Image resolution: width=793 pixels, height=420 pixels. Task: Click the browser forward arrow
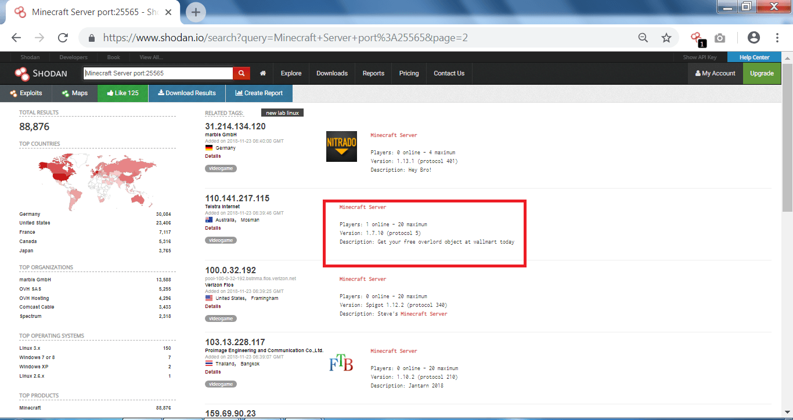point(39,38)
